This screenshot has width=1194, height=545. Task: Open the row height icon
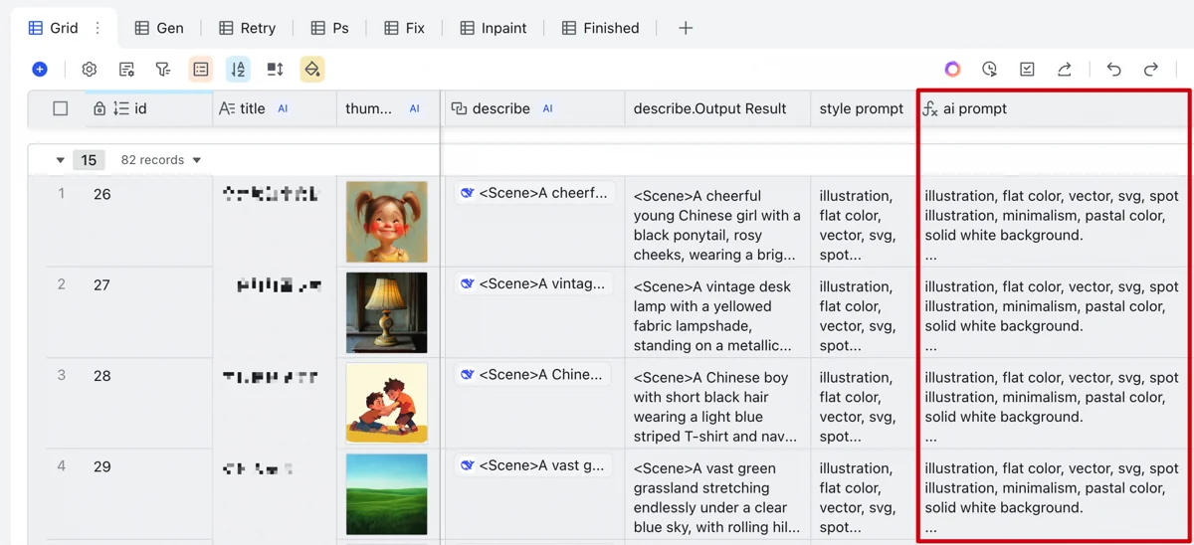click(276, 69)
